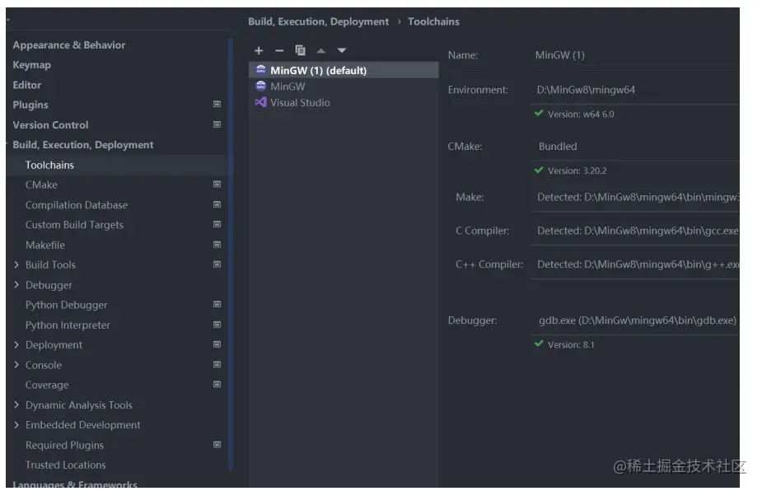Open Keymap settings
The height and width of the screenshot is (491, 762).
pyautogui.click(x=31, y=65)
